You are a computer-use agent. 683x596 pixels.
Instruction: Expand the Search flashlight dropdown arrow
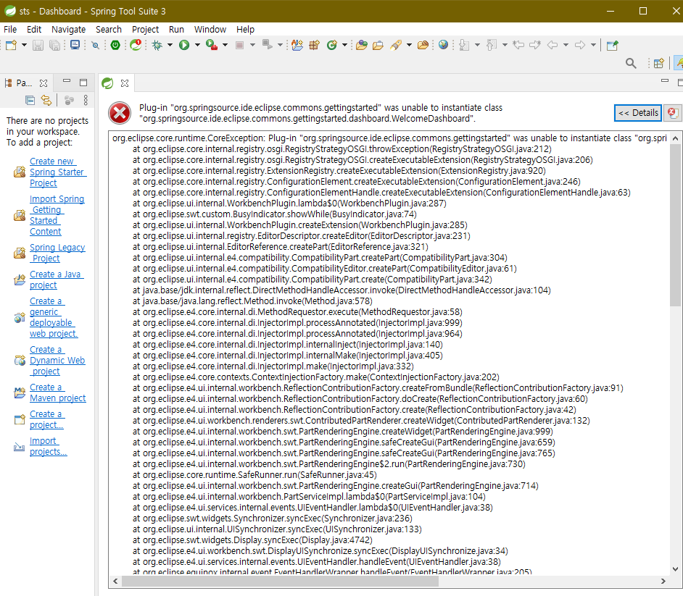pyautogui.click(x=409, y=45)
